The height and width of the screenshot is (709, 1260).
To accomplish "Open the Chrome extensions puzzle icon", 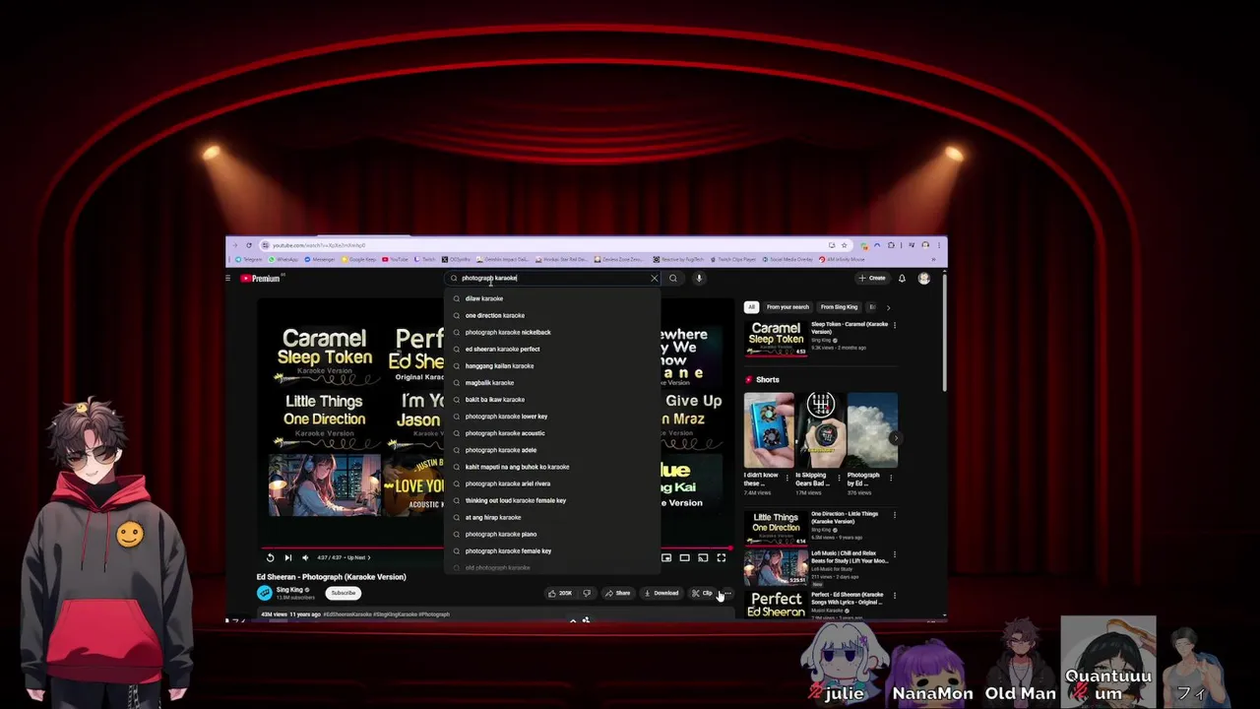I will click(x=891, y=245).
